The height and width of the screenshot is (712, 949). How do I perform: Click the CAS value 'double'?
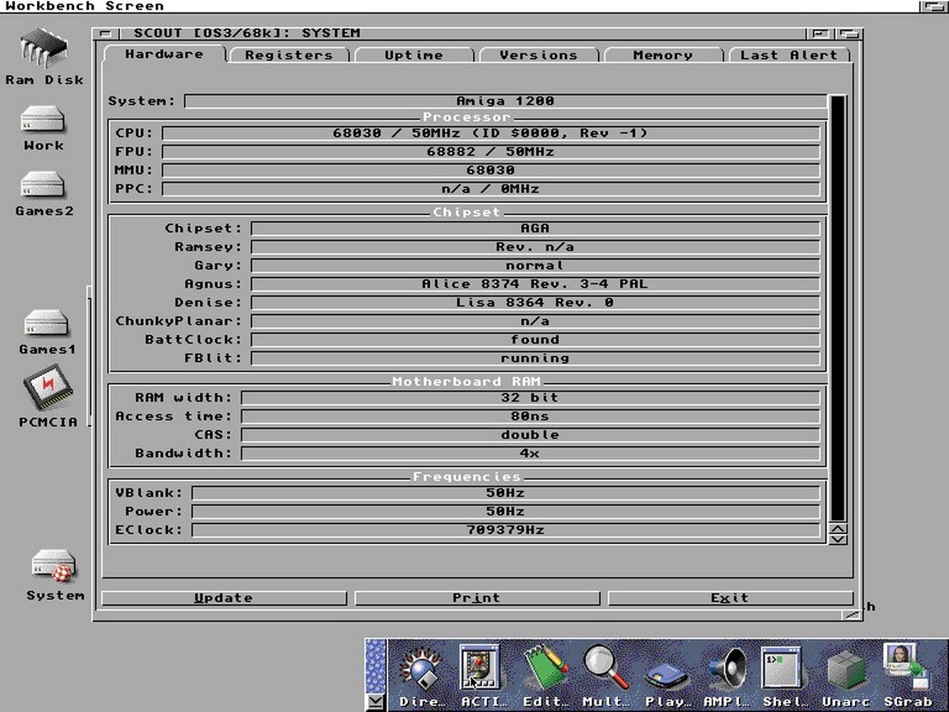coord(531,435)
